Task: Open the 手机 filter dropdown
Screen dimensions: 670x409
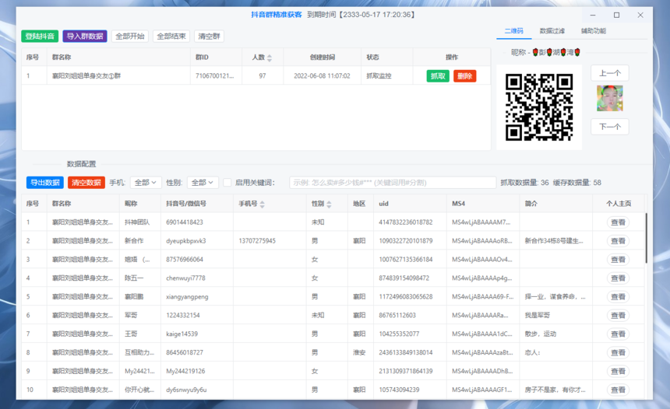Action: click(x=145, y=183)
